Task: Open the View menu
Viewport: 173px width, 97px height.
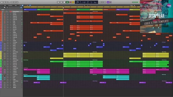Action: 16,5
